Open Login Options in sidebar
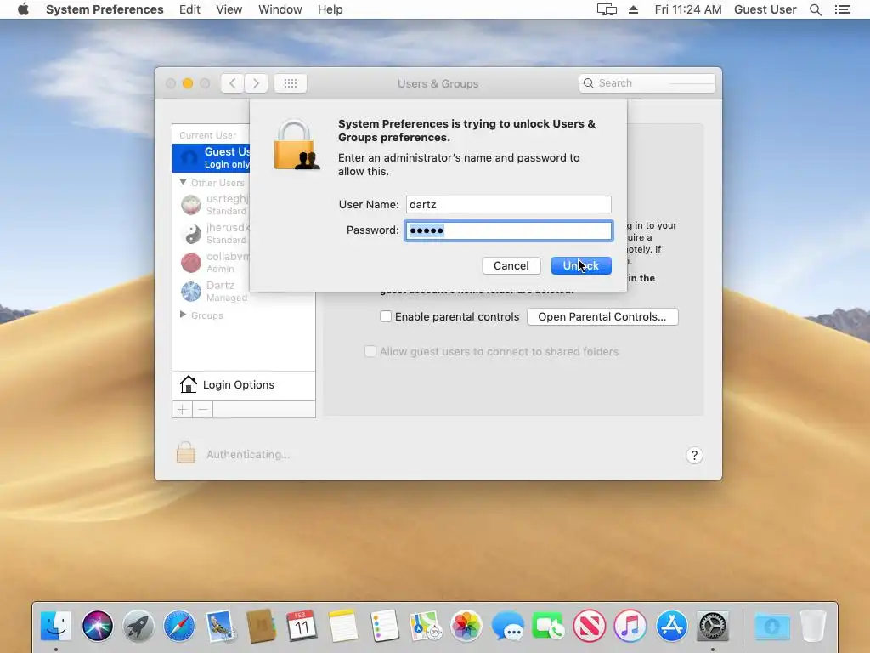Screen dimensions: 870x653 pyautogui.click(x=244, y=385)
